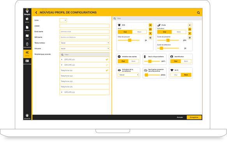
Task: Open the Rapports sidebar icon
Action: pyautogui.click(x=27, y=28)
